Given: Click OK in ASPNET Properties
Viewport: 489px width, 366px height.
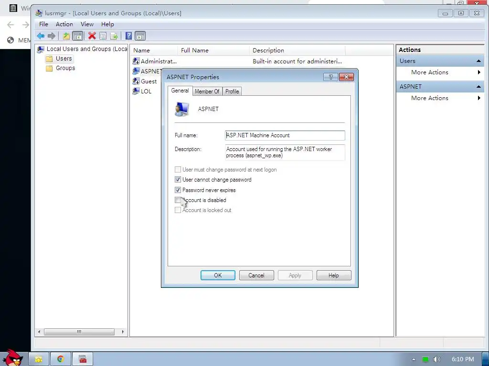Looking at the screenshot, I should (218, 275).
